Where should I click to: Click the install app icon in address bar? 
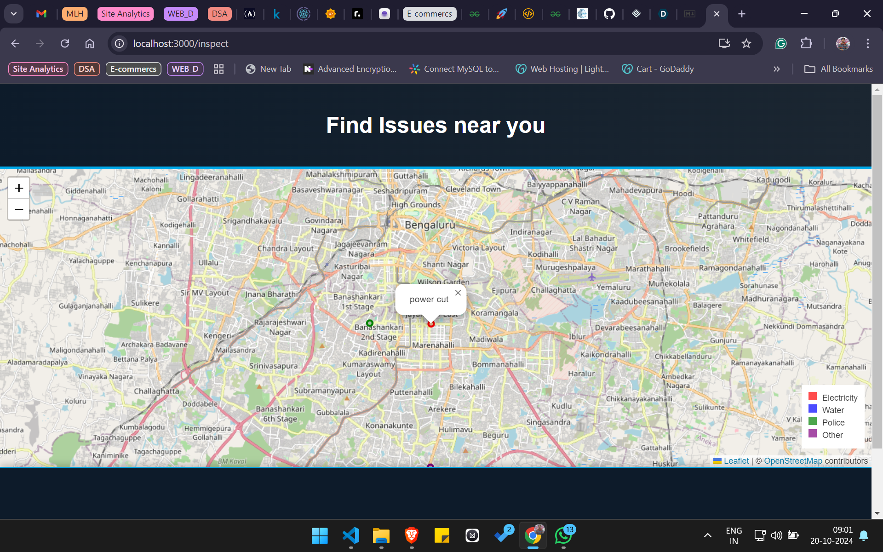[724, 43]
